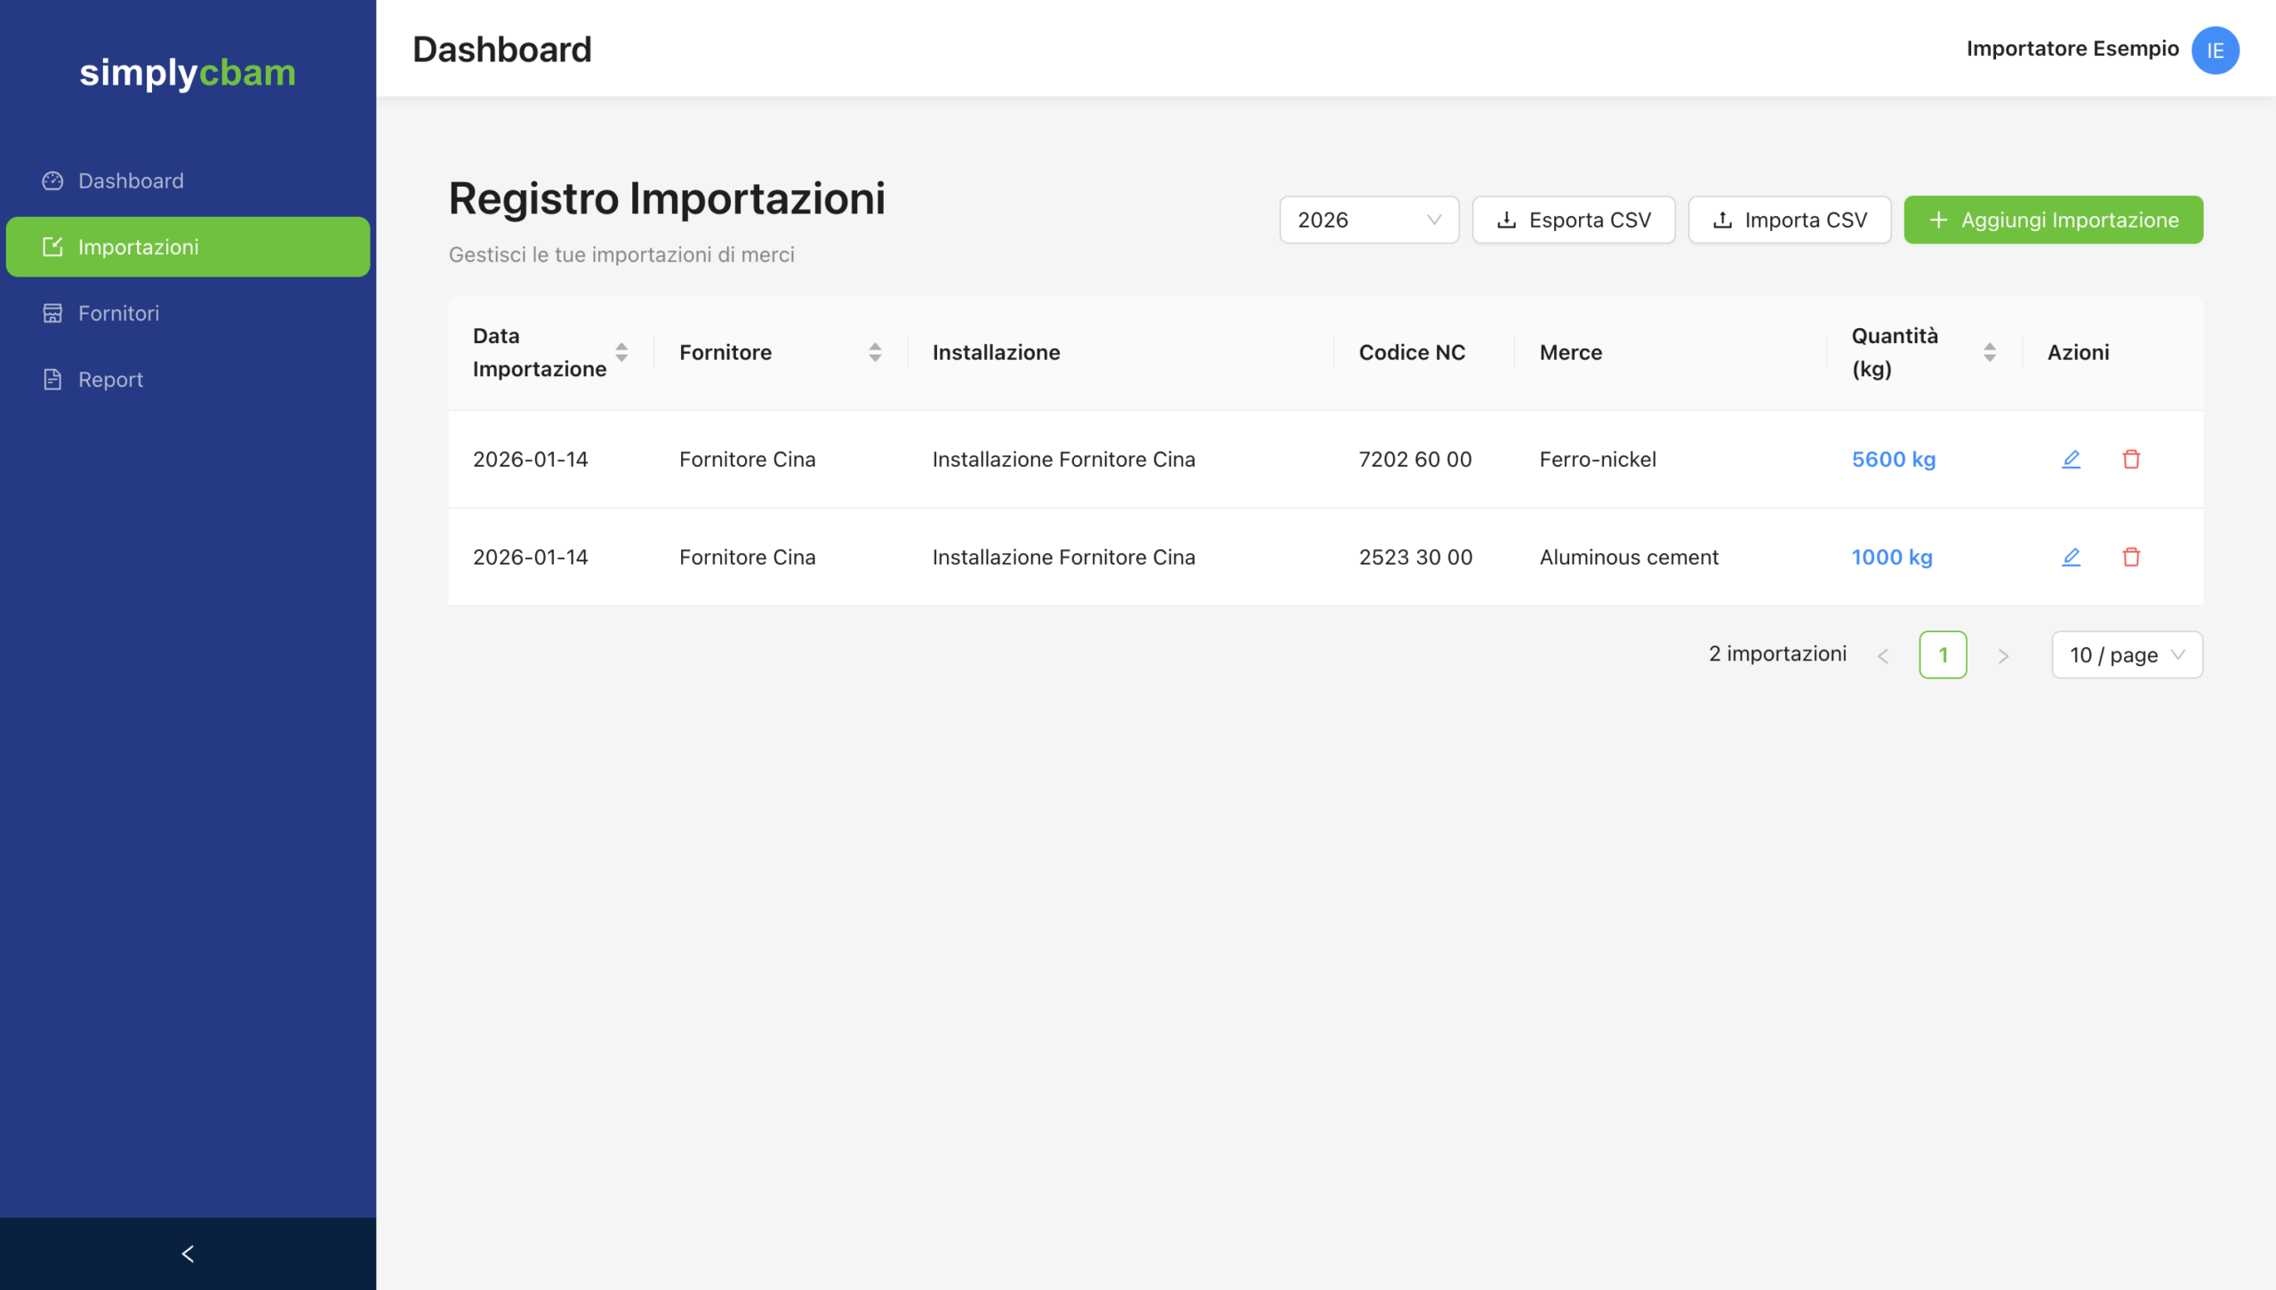Select page number 1 in pagination
Screen dimensions: 2276x1290
(1943, 655)
